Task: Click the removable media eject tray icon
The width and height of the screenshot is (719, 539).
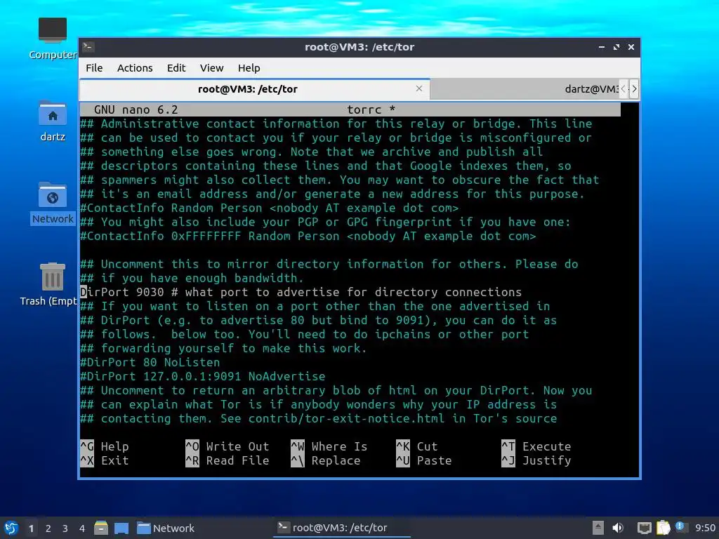Action: pos(598,528)
